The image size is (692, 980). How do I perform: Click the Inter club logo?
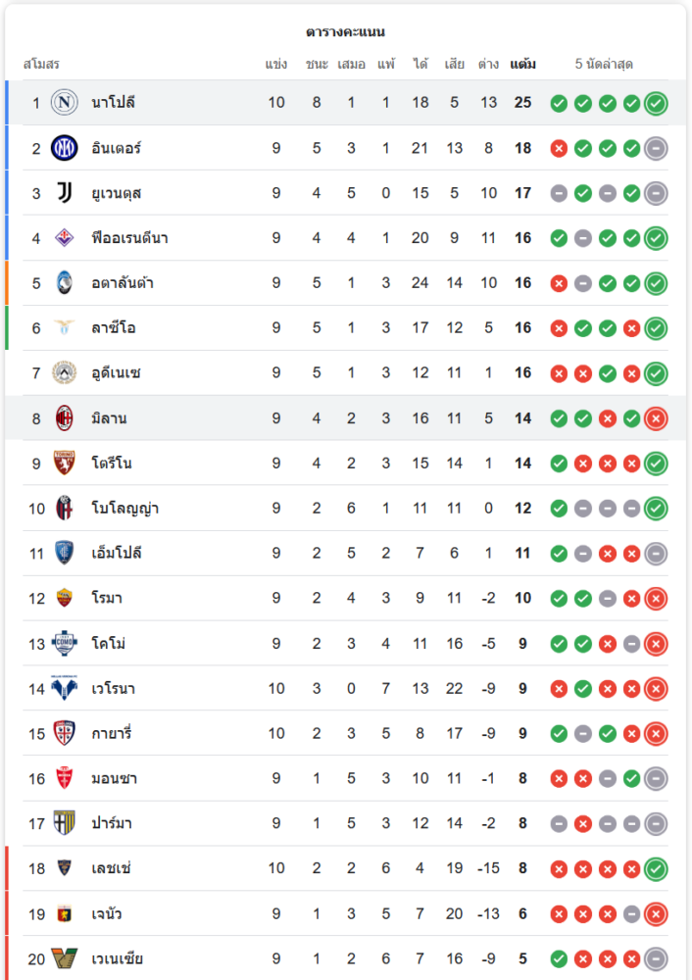point(65,148)
